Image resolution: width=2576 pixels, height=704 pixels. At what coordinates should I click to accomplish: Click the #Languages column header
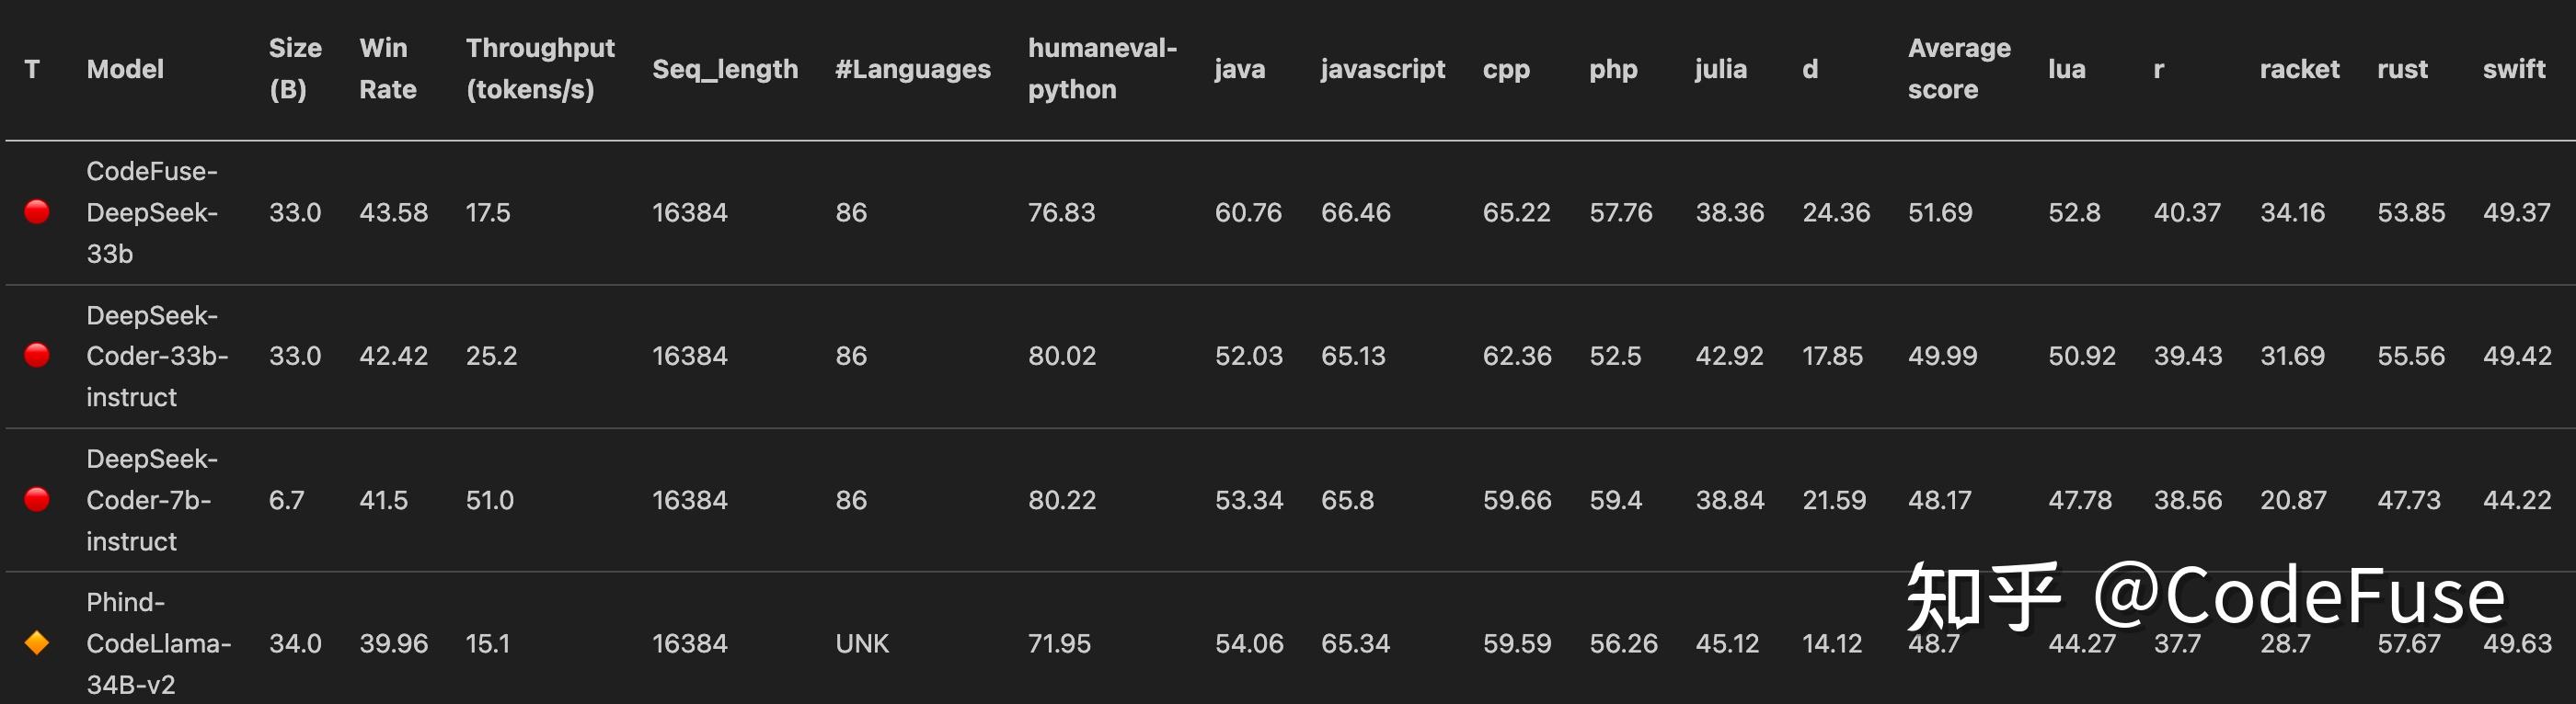913,69
